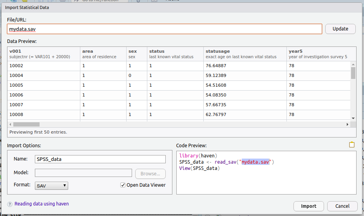364x216 pixels.
Task: Click horizontal scrollbar right arrow
Action: (x=347, y=124)
